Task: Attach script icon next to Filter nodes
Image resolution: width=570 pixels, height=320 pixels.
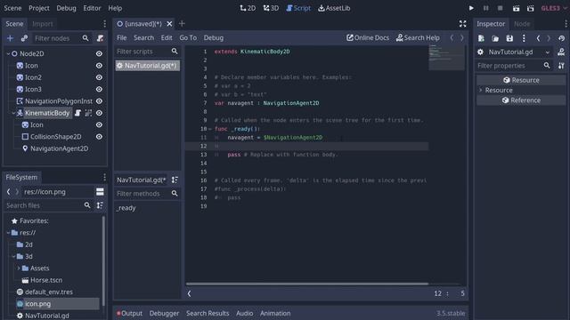Action: [x=100, y=38]
